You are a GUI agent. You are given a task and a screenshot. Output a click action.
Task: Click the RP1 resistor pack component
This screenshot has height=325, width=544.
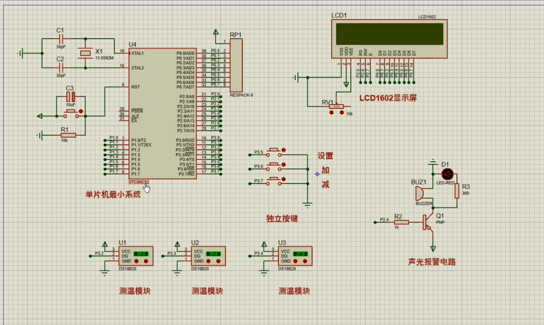(236, 65)
